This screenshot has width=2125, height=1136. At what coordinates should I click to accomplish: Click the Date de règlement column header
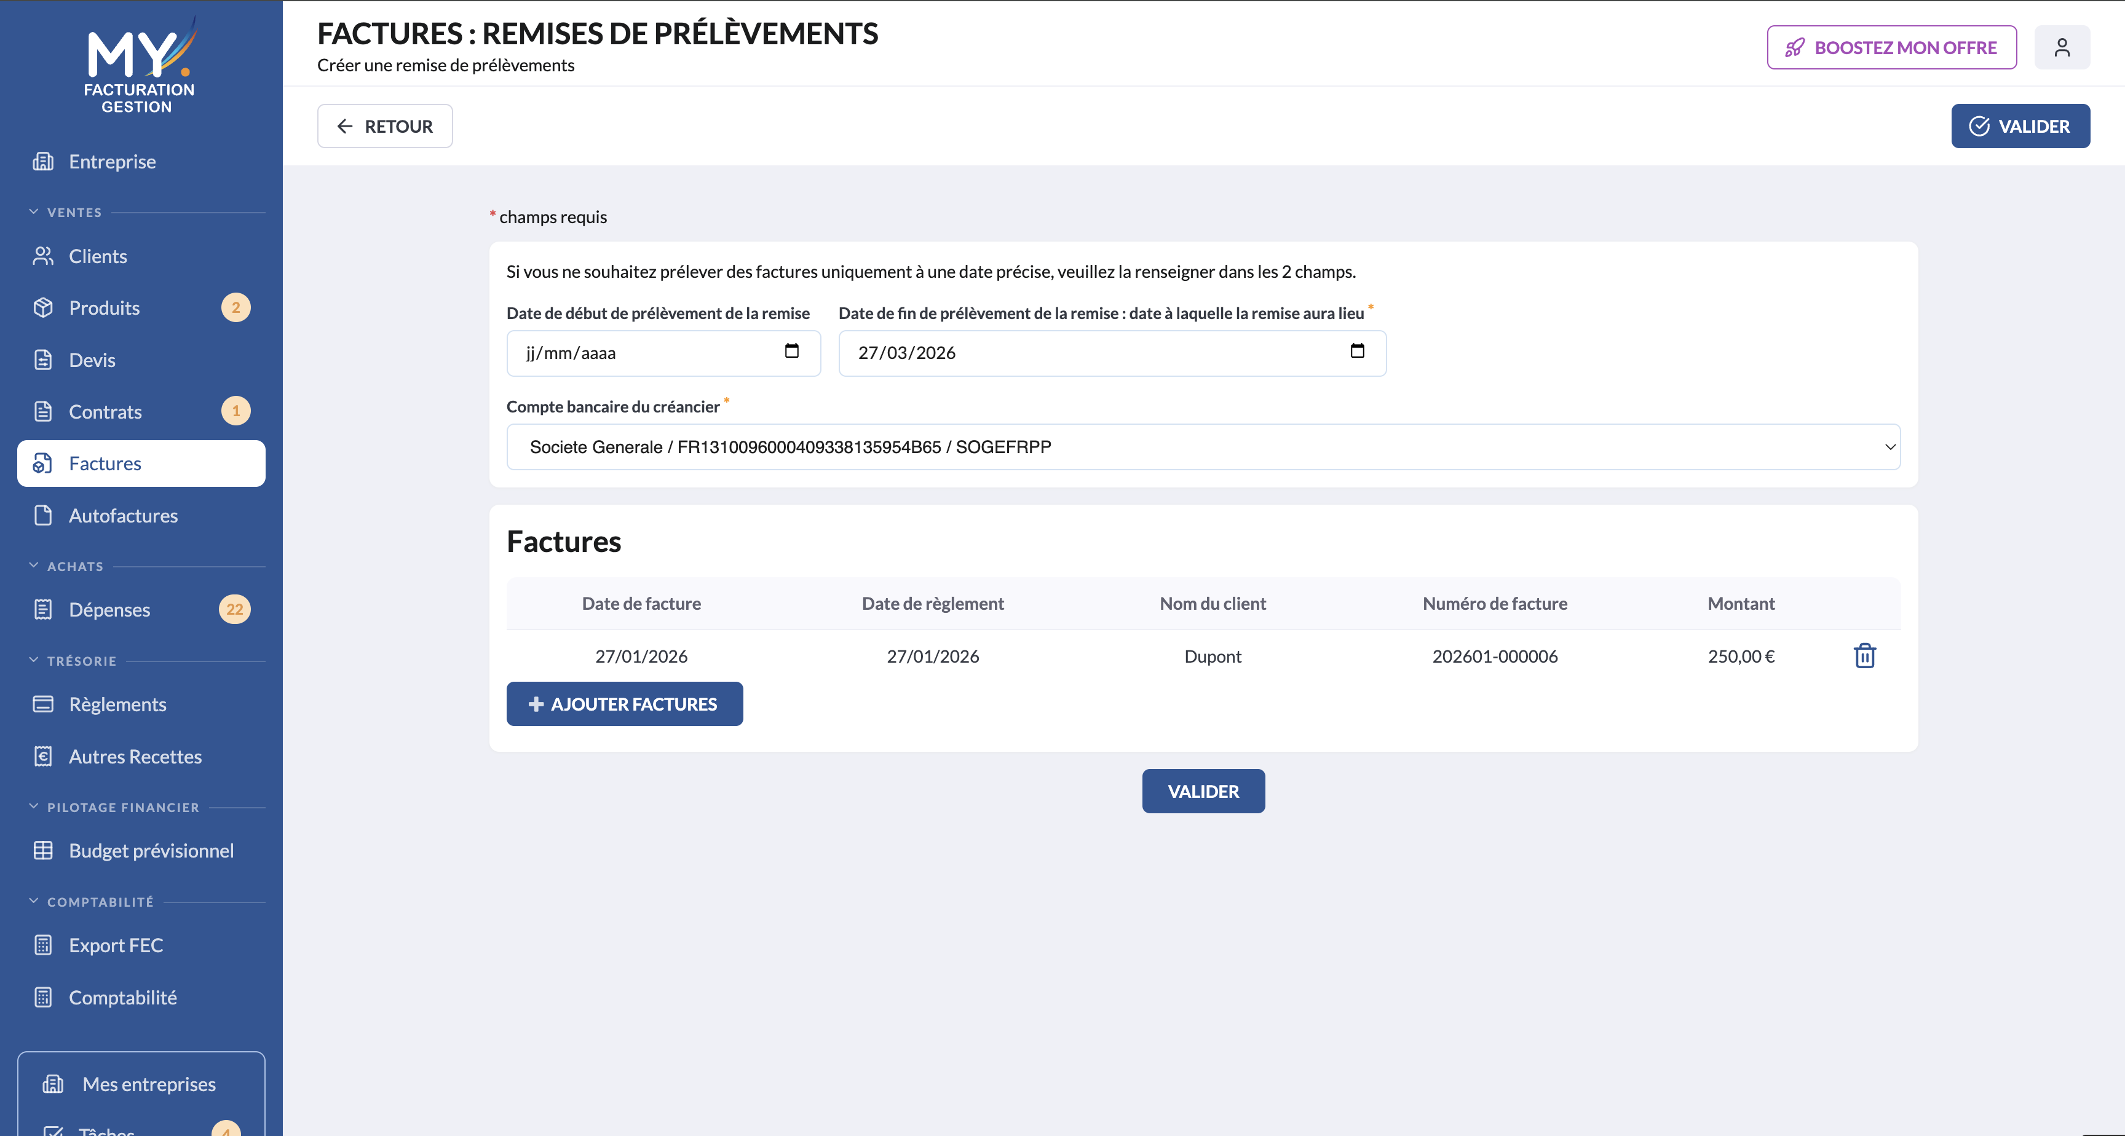932,603
